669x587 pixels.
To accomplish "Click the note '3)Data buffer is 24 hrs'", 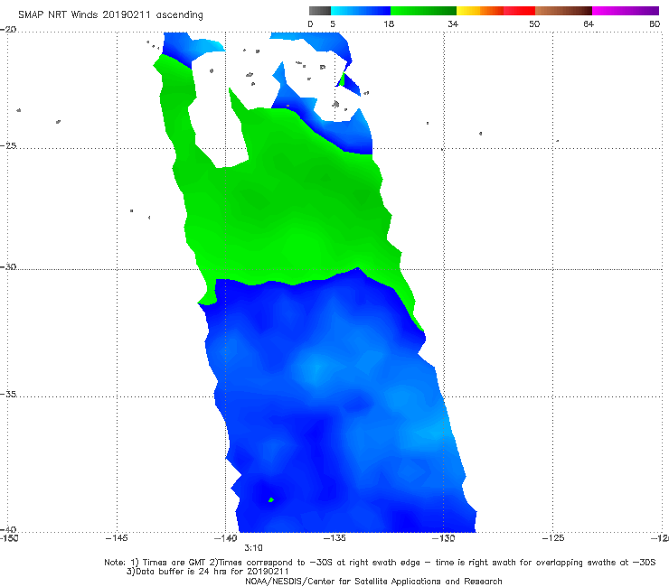I will pyautogui.click(x=208, y=572).
